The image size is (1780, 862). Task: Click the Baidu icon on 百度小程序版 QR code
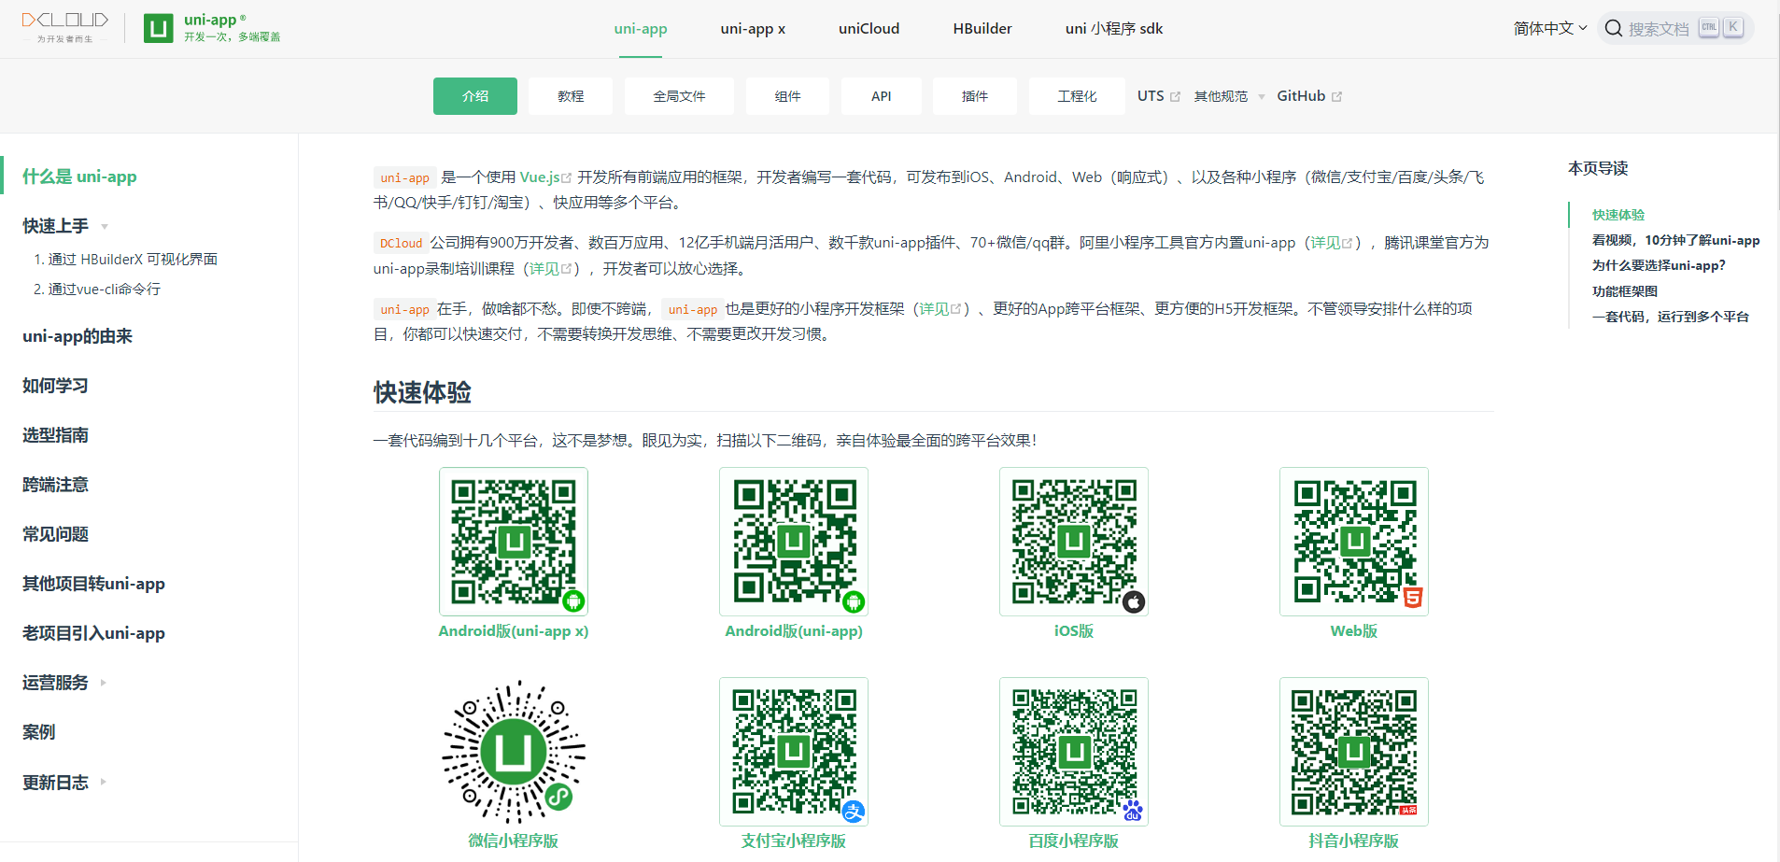[x=1132, y=812]
